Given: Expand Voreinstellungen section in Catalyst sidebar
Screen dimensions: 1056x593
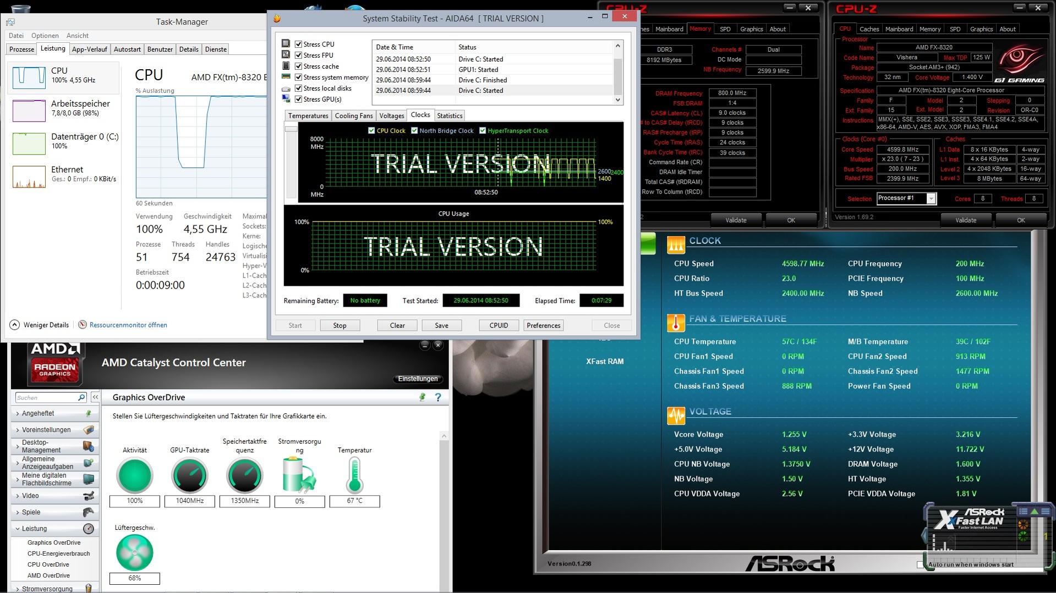Looking at the screenshot, I should (54, 430).
